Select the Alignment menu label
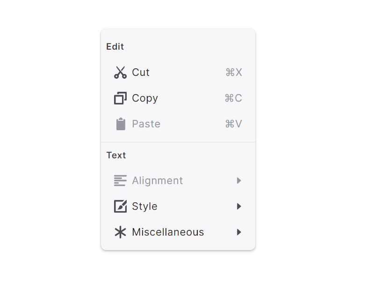374x281 pixels. tap(157, 181)
